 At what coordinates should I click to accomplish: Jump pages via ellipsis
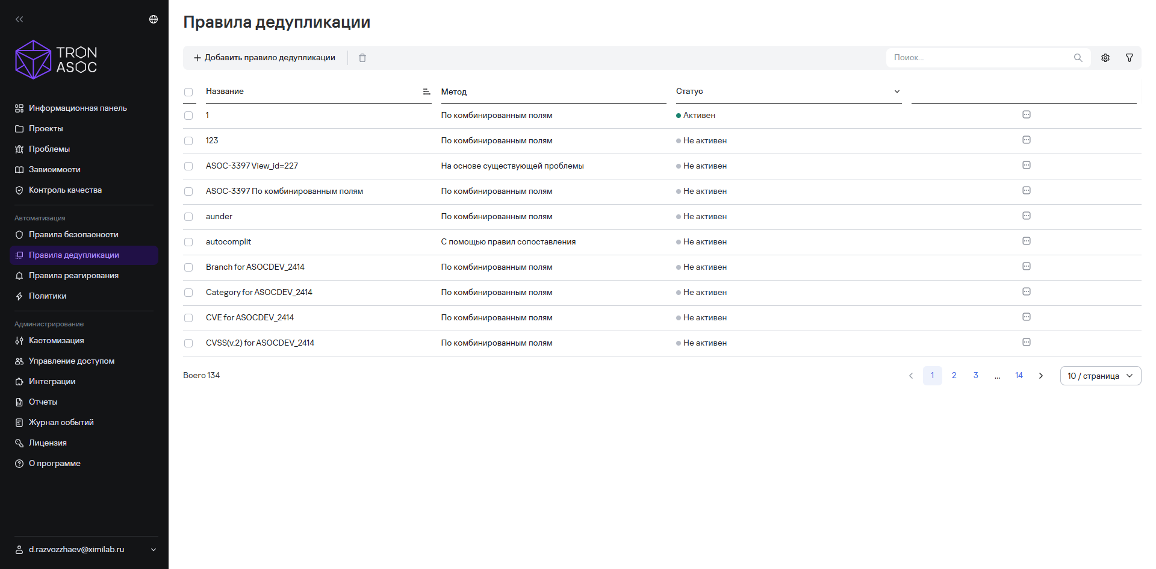[998, 376]
